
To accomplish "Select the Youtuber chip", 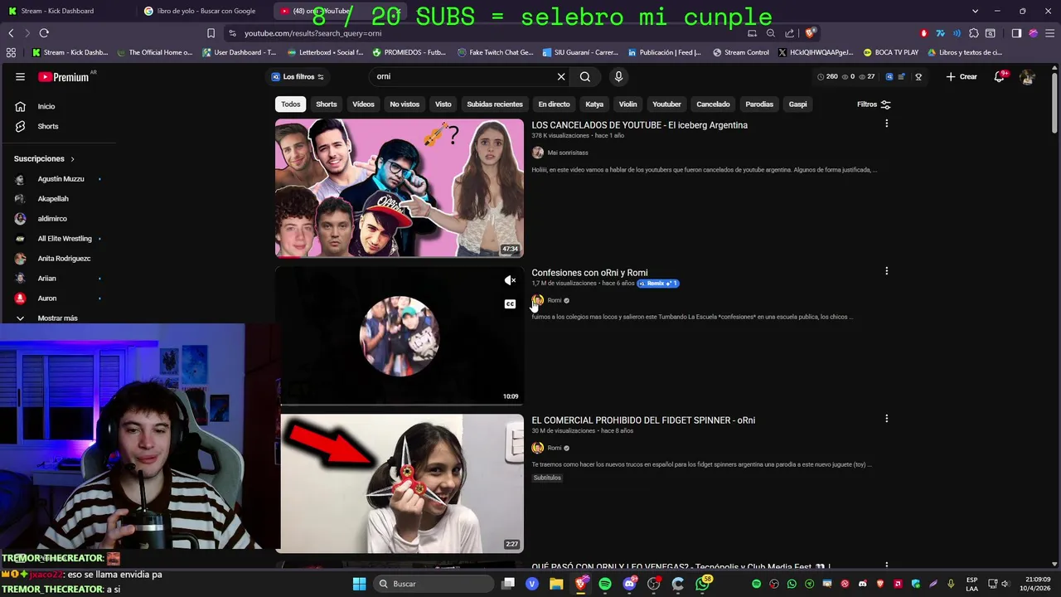I will point(666,104).
